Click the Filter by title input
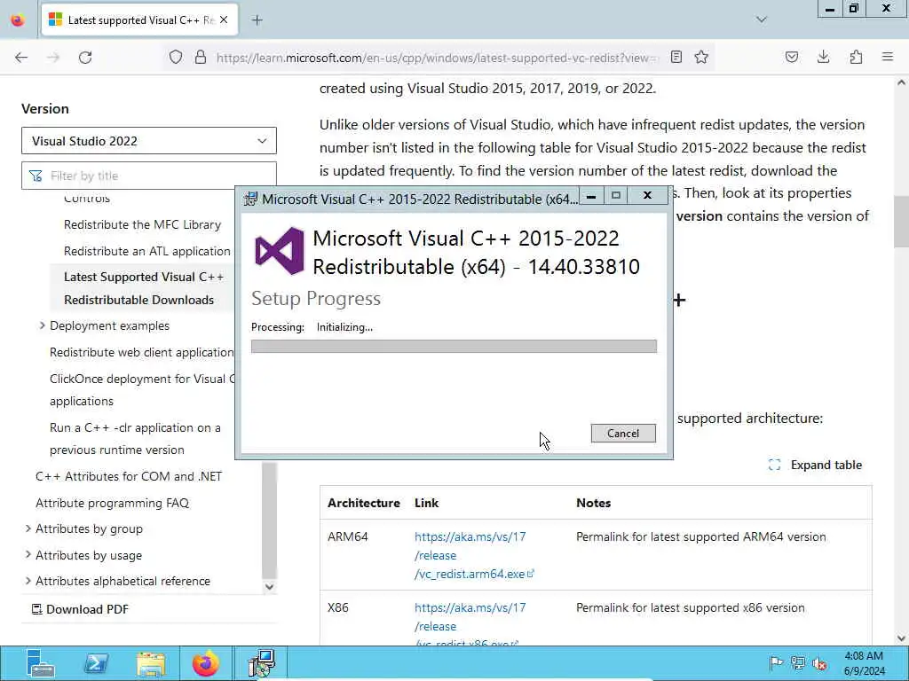The height and width of the screenshot is (681, 909). coord(149,176)
